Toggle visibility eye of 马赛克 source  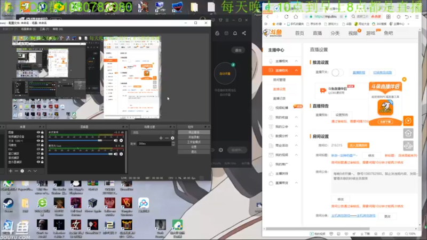tap(38, 145)
